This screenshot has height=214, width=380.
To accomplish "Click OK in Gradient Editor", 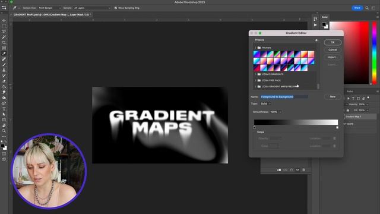I will (x=332, y=42).
